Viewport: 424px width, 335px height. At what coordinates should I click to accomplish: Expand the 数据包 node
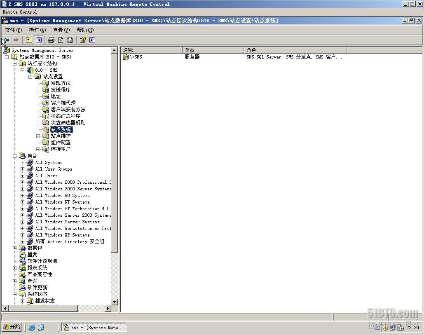(15, 248)
